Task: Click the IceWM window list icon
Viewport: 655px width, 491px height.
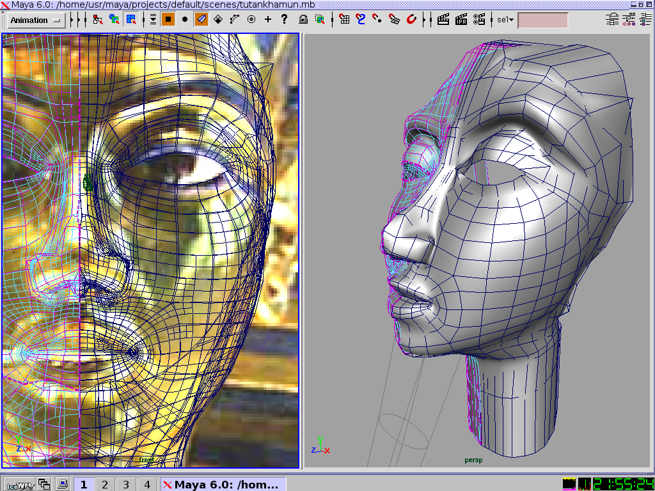Action: click(44, 485)
